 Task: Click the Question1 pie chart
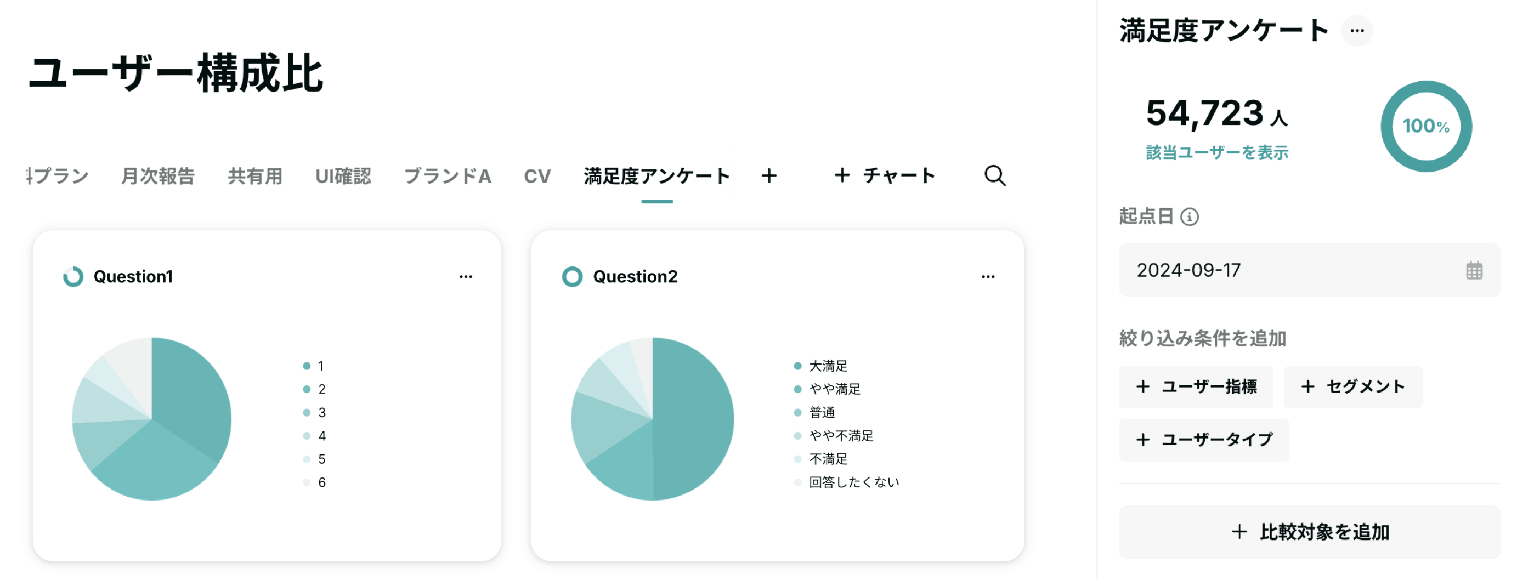(151, 419)
